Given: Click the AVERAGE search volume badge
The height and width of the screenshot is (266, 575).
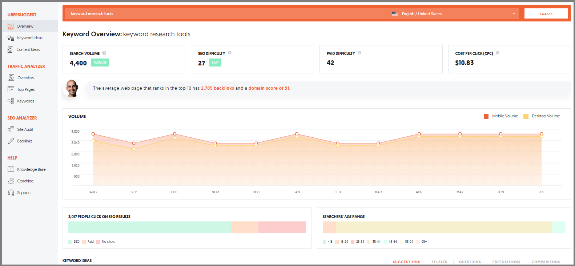Looking at the screenshot, I should click(100, 63).
